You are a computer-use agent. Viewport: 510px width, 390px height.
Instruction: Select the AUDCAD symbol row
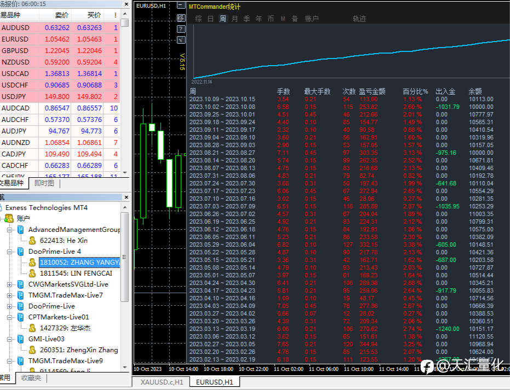[x=60, y=108]
